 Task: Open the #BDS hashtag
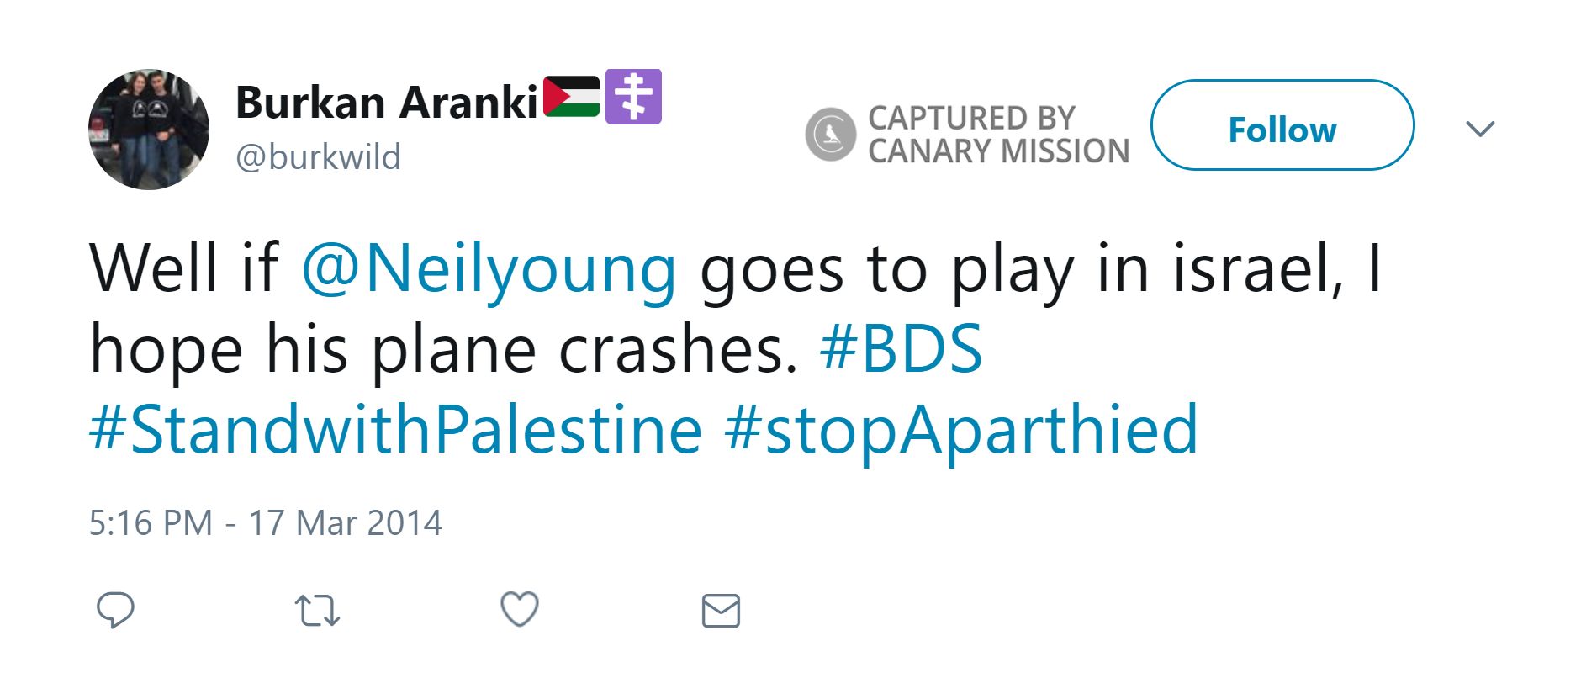(x=901, y=348)
